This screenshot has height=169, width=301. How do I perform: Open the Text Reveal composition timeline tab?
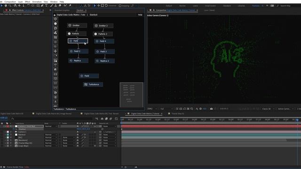pyautogui.click(x=102, y=114)
